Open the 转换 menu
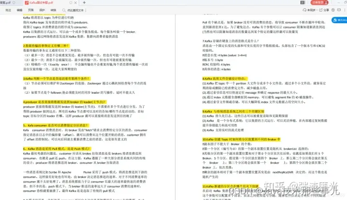The width and height of the screenshot is (347, 200). (x=53, y=10)
